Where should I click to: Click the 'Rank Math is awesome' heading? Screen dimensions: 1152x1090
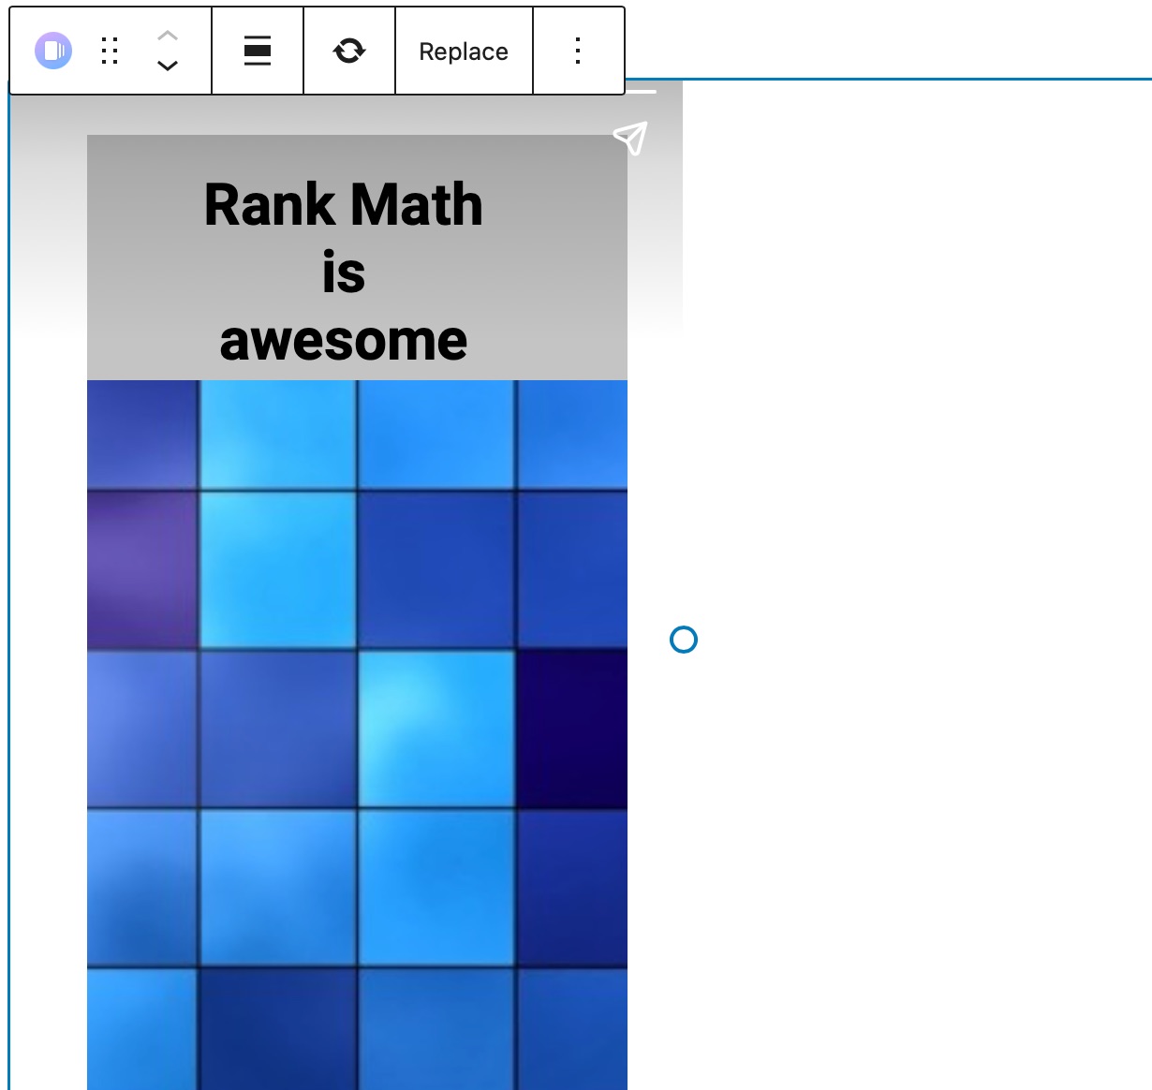(344, 272)
